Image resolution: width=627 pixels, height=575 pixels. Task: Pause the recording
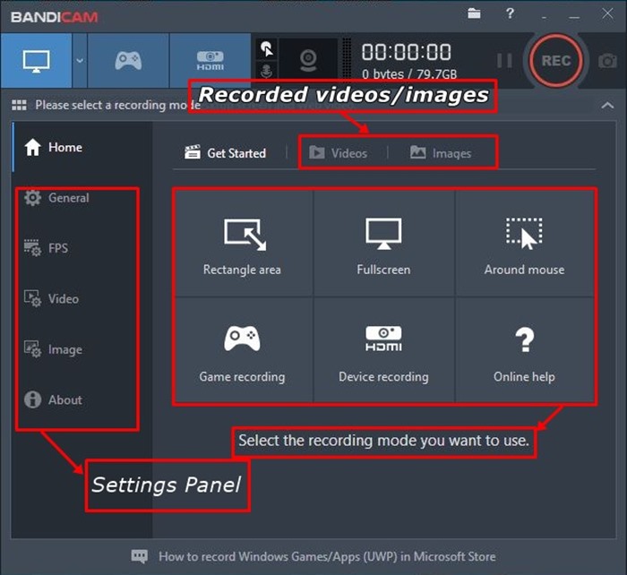coord(504,61)
